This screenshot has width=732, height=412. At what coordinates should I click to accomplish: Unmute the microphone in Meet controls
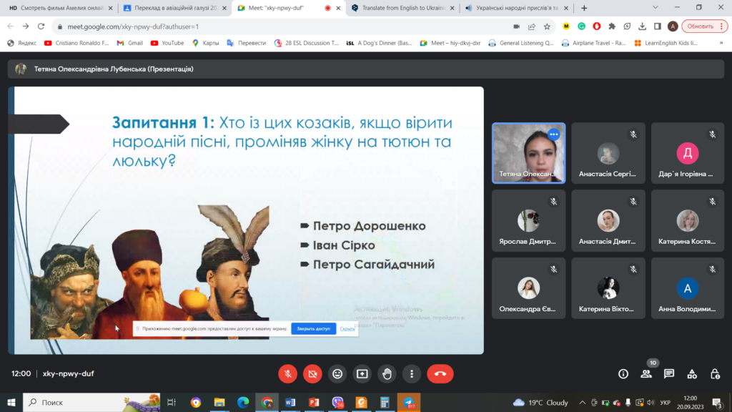288,373
